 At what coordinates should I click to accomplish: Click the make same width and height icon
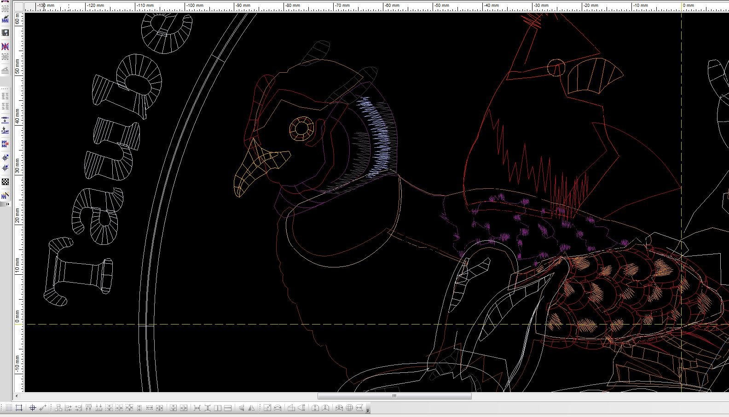coord(159,408)
